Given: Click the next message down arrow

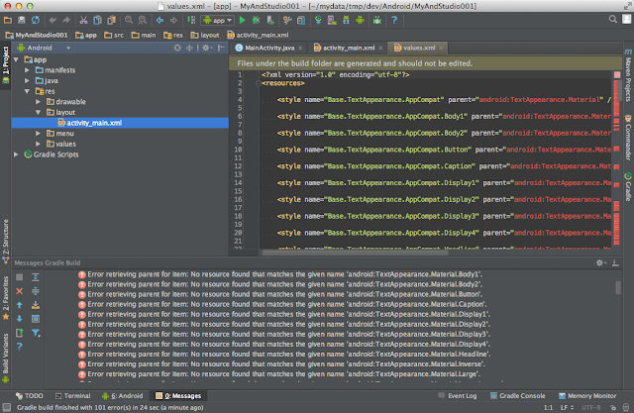Looking at the screenshot, I should (x=19, y=319).
